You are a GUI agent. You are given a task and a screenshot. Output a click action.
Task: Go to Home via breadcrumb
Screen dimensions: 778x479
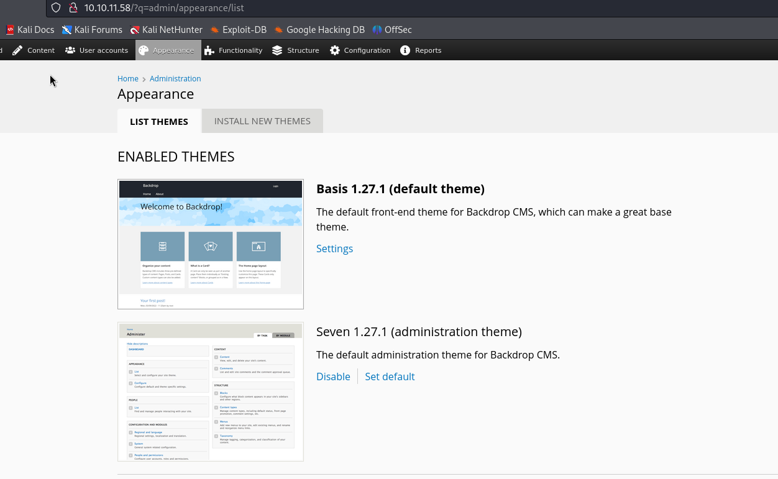128,79
